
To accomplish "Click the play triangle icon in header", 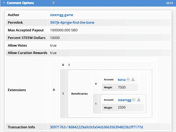I will (x=54, y=3).
